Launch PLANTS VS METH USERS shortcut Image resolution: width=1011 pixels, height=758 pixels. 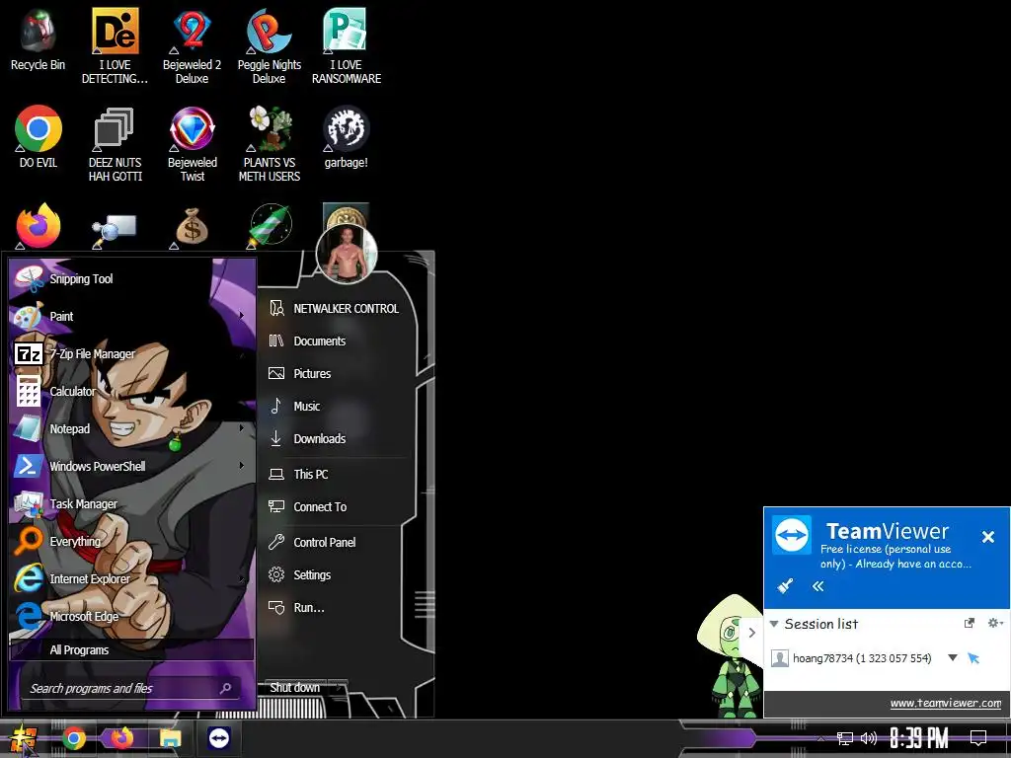click(x=269, y=143)
